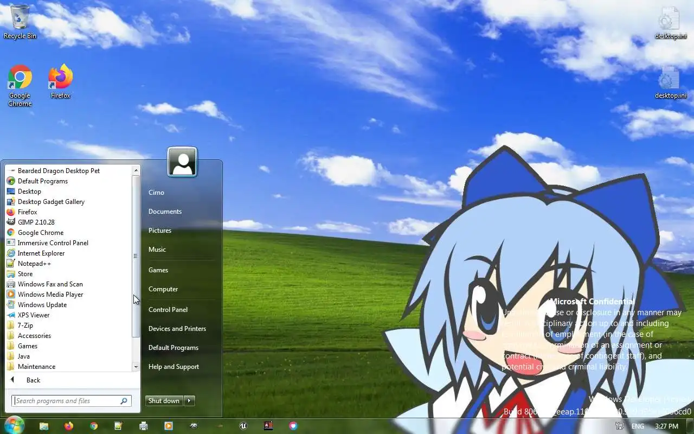Launch Internet Explorer from Start menu

(68, 253)
